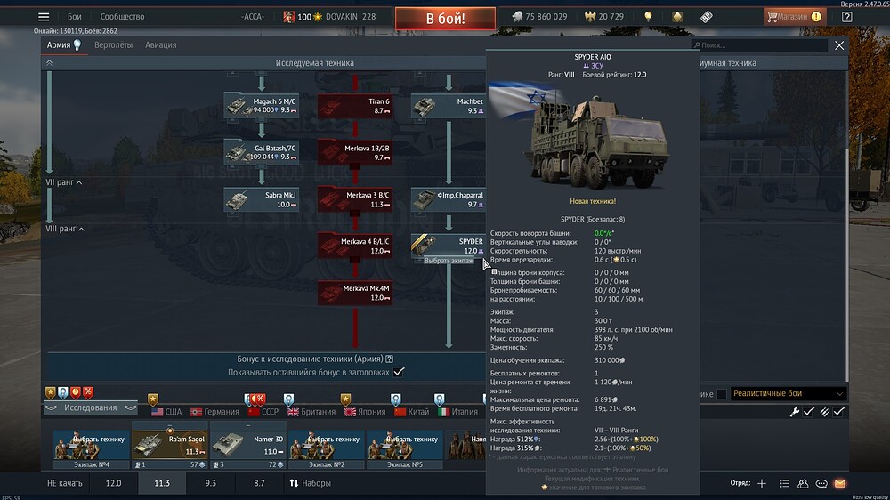Select the Италия nation flag
Viewport: 890px width, 500px height.
click(457, 411)
